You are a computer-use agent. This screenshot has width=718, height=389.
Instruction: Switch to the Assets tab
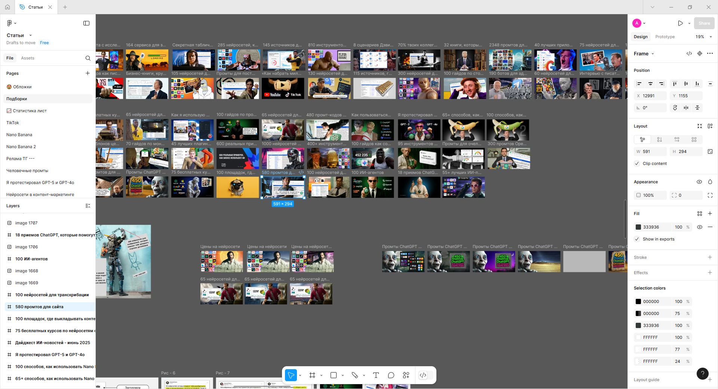28,58
